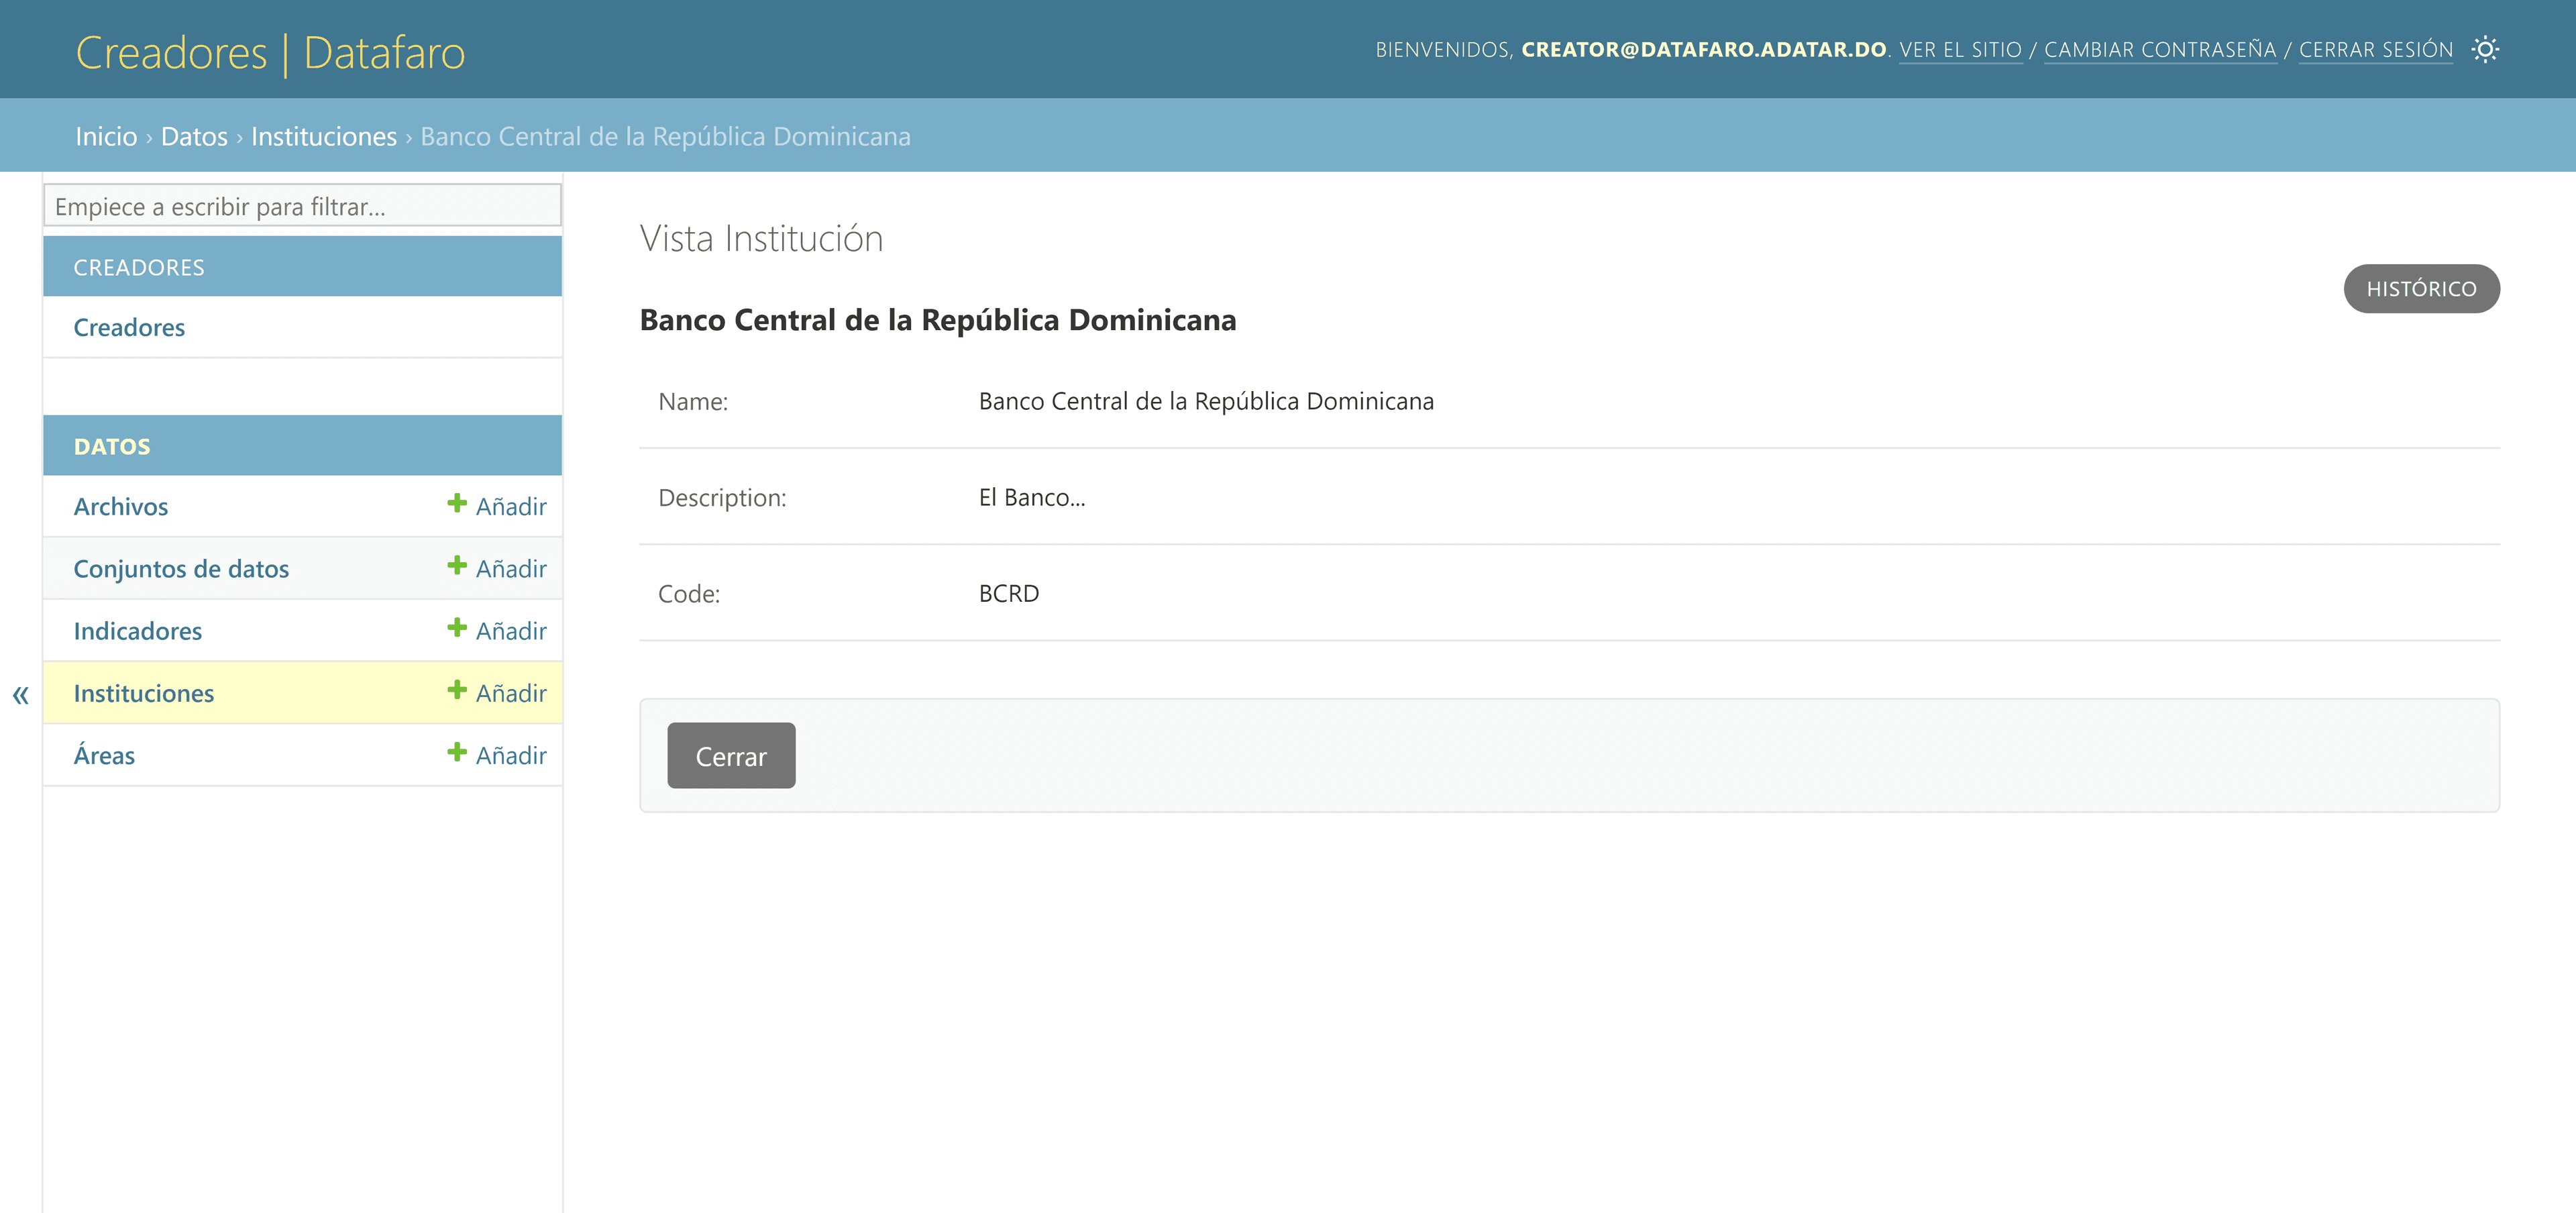Click the Creadores | Datafaro site title
The image size is (2576, 1213).
pos(270,52)
